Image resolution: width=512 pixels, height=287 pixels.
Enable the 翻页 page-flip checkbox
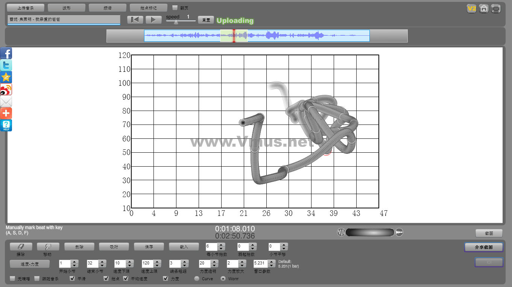point(175,8)
